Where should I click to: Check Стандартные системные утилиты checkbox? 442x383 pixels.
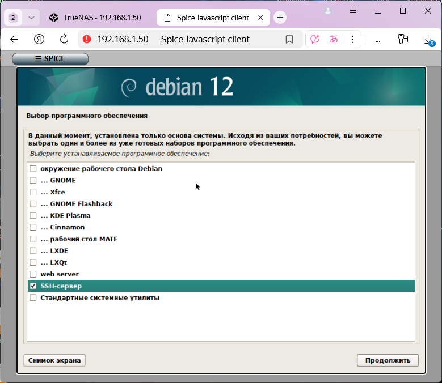pos(33,298)
